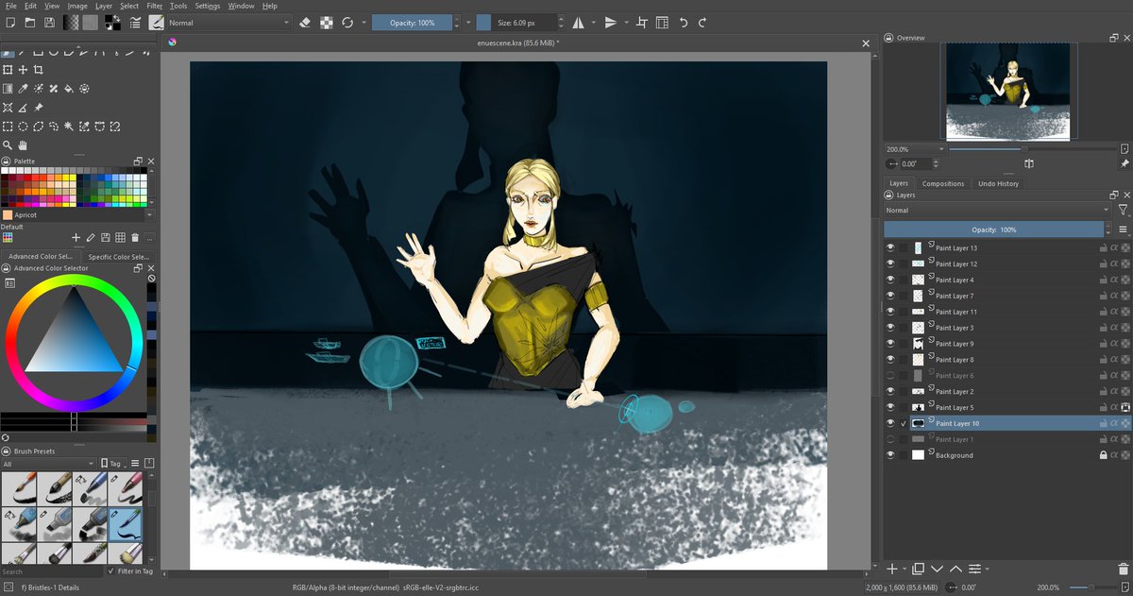This screenshot has height=596, width=1133.
Task: Click the layer Opacity slider
Action: click(x=993, y=230)
